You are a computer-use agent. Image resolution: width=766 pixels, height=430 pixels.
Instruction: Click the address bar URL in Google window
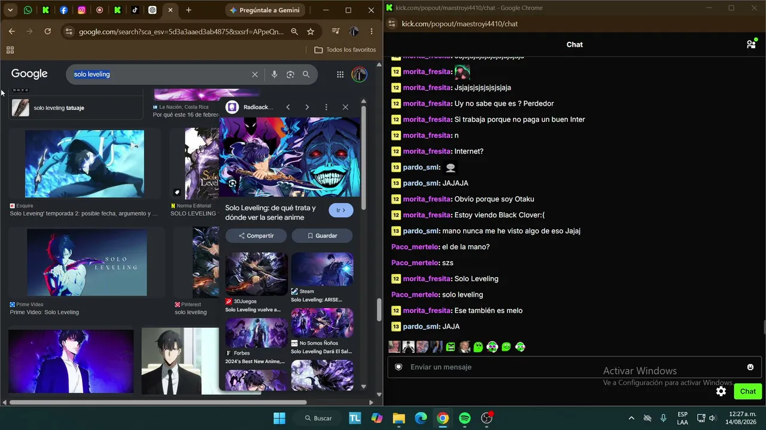pos(181,32)
